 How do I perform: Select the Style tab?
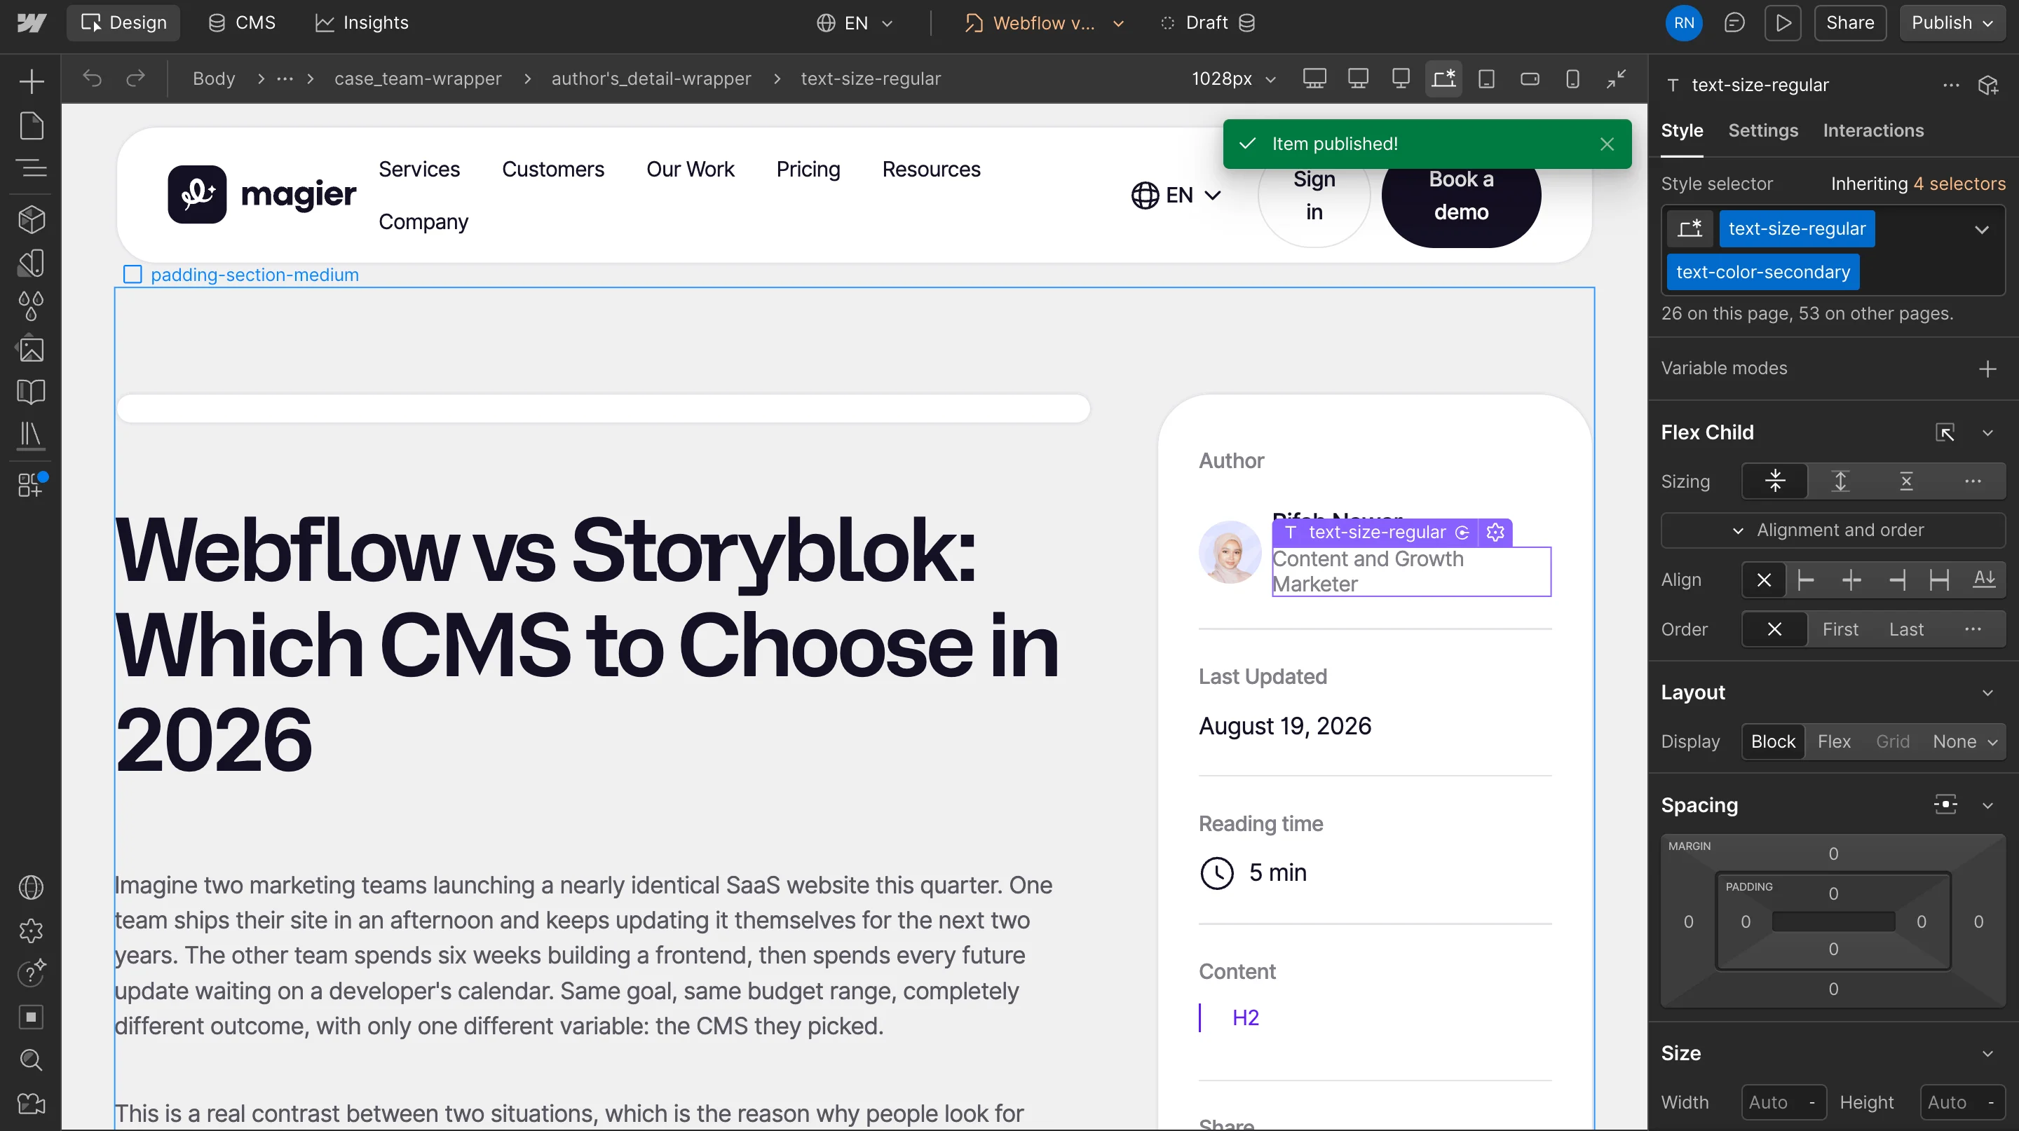pos(1682,131)
